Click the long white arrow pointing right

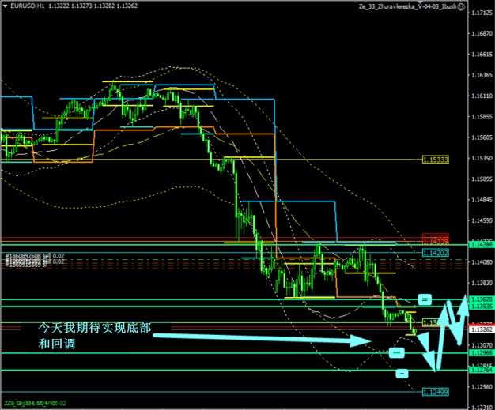click(261, 338)
